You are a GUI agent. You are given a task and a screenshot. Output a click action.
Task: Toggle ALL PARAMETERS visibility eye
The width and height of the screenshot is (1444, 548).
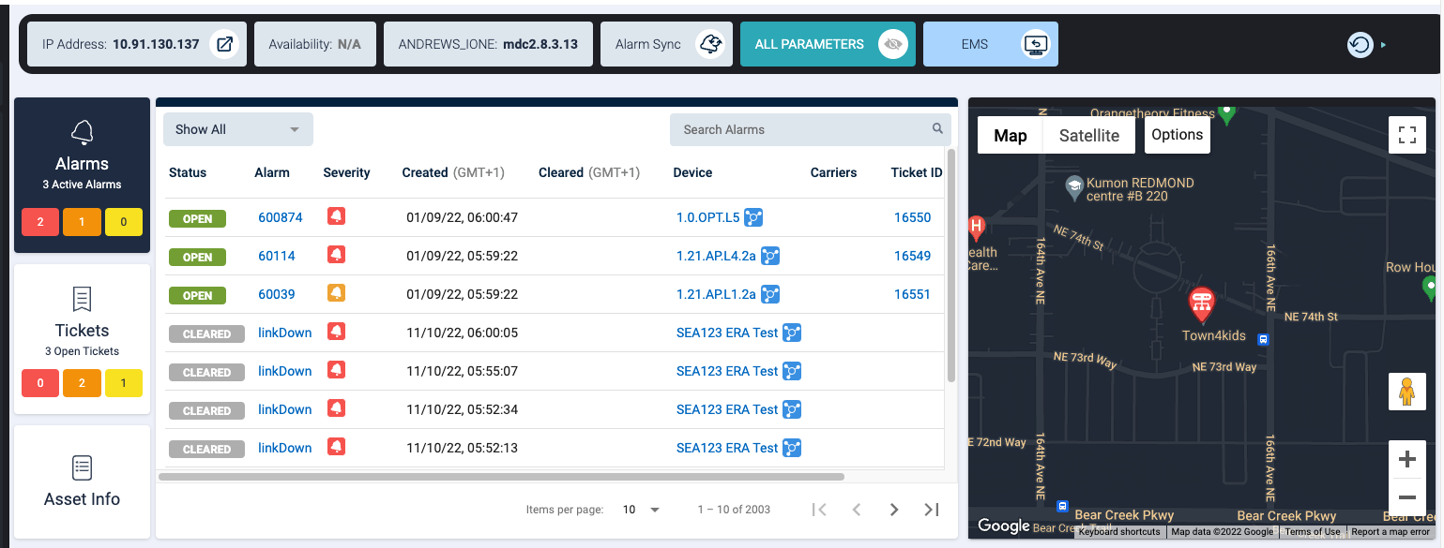(893, 44)
